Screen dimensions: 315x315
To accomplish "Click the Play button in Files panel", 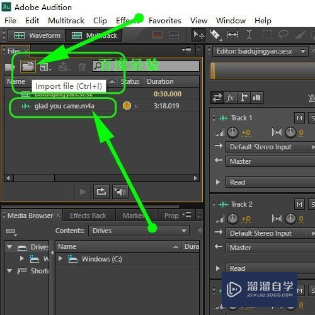I will [x=83, y=192].
